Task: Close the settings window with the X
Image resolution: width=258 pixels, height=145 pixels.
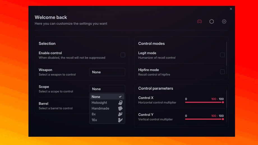Action: (x=231, y=9)
